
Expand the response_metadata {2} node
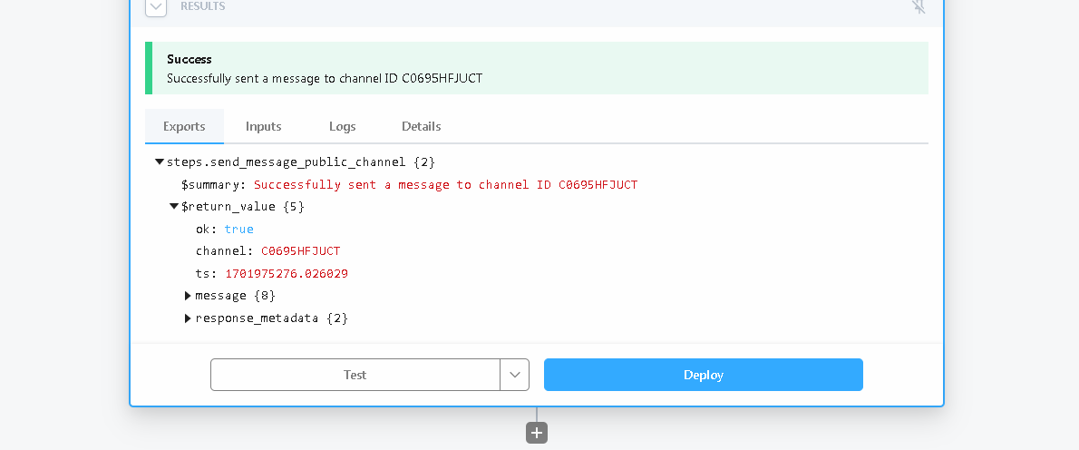tap(188, 318)
